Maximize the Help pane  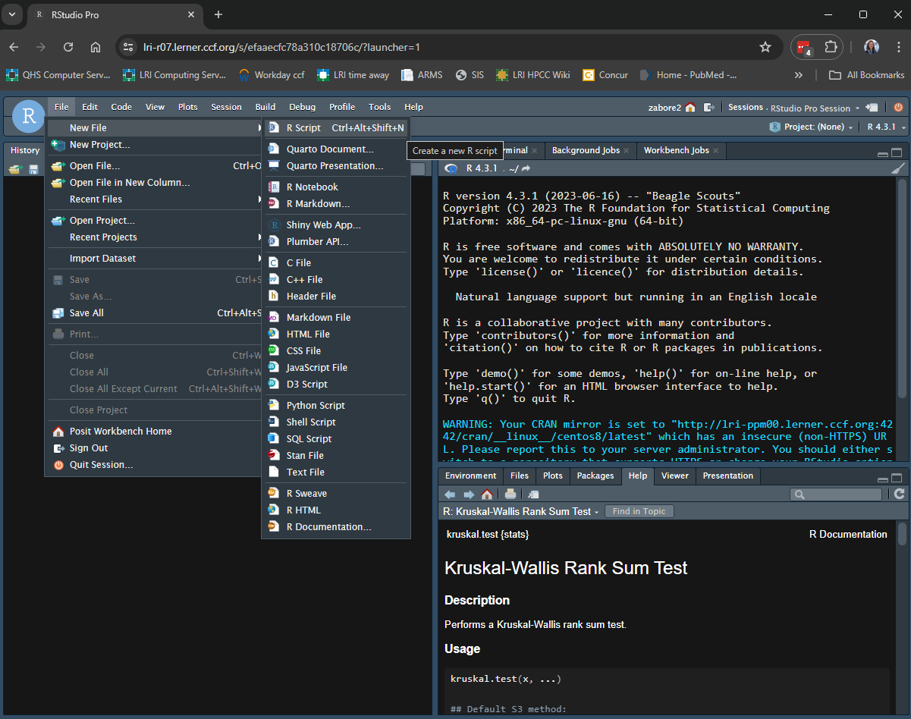(x=897, y=477)
